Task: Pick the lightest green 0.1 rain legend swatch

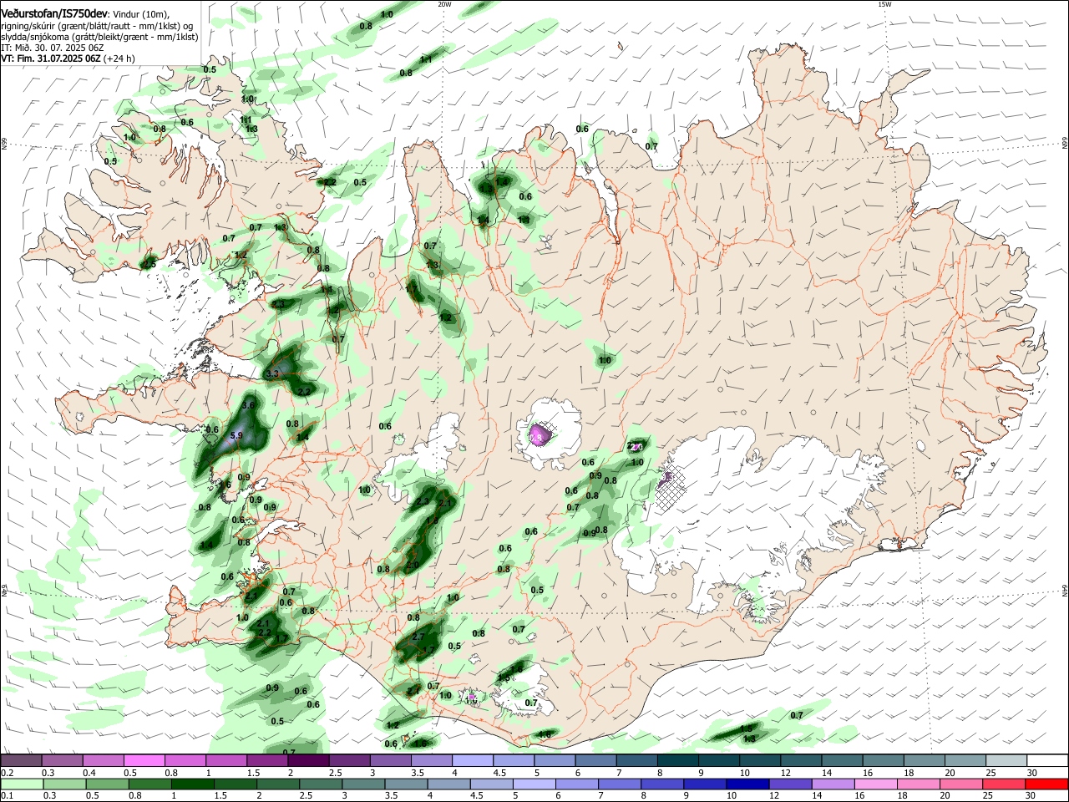Action: point(21,785)
